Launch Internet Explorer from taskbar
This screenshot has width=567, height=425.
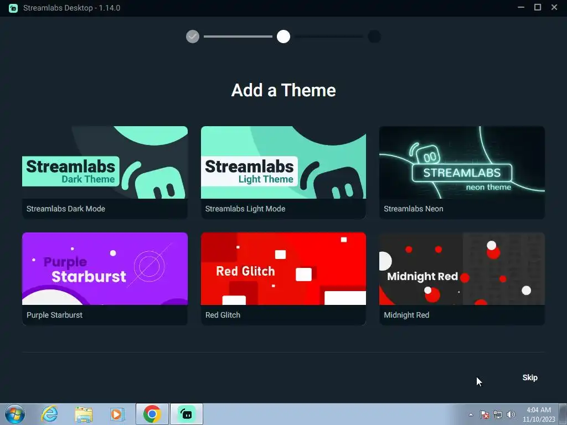point(49,414)
